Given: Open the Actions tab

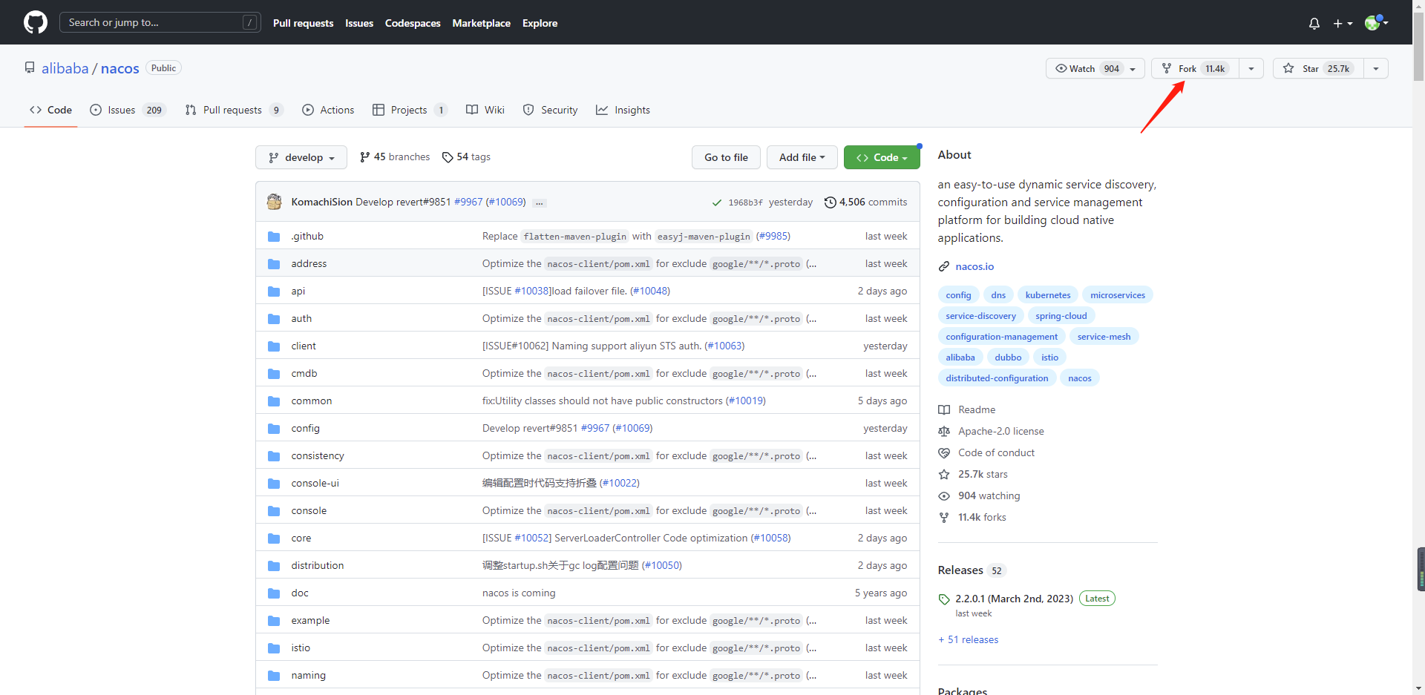Looking at the screenshot, I should pos(328,110).
